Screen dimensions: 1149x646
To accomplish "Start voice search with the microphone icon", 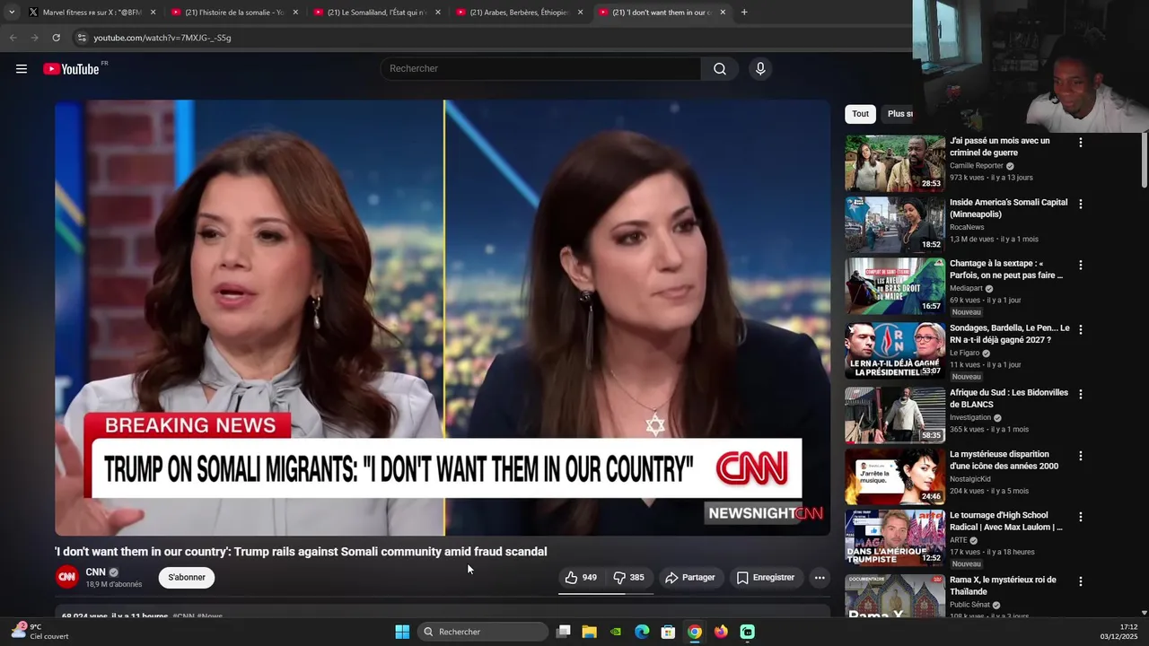I will [760, 69].
